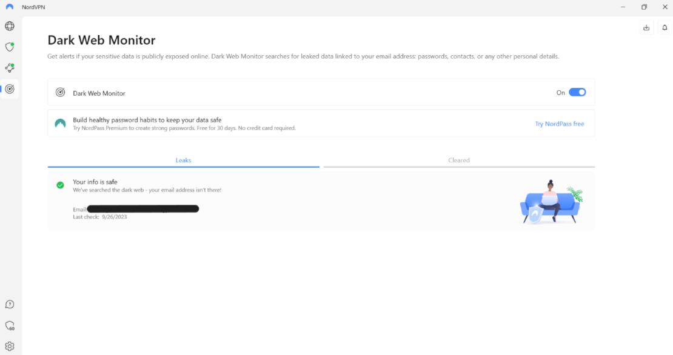The height and width of the screenshot is (355, 673).
Task: Open Threat Protection shield icon
Action: point(10,47)
